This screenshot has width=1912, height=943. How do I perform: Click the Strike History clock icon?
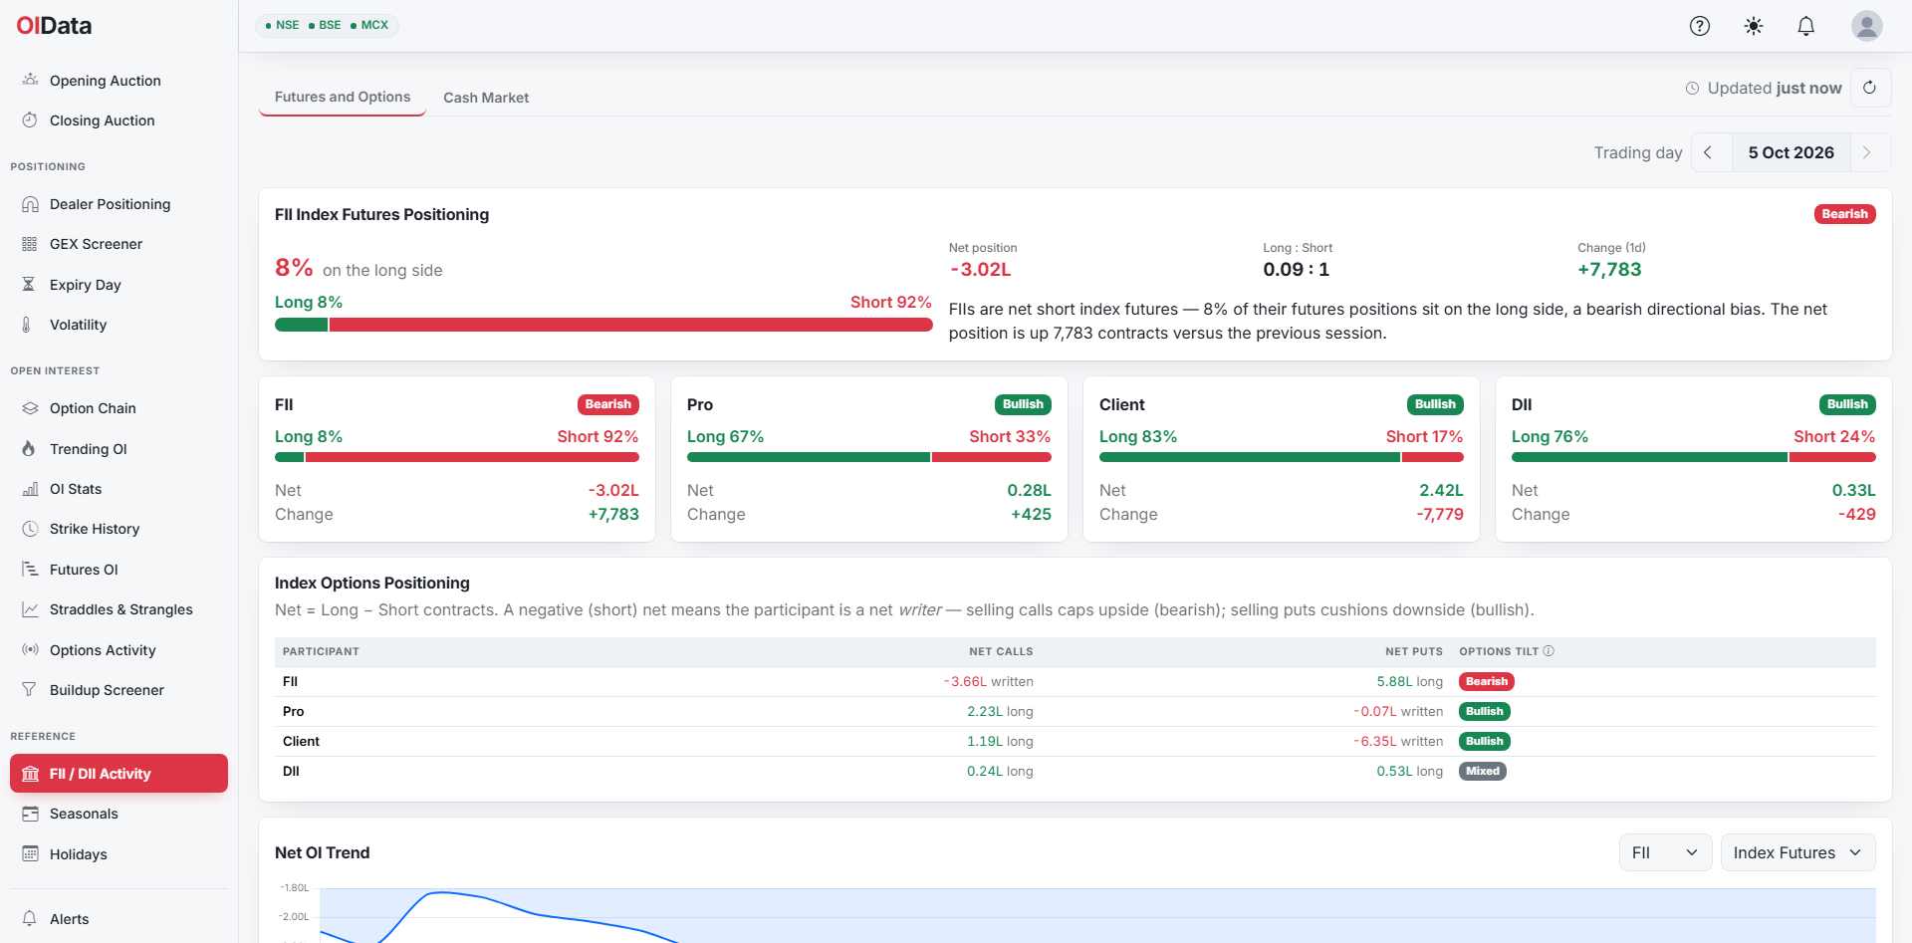(30, 529)
